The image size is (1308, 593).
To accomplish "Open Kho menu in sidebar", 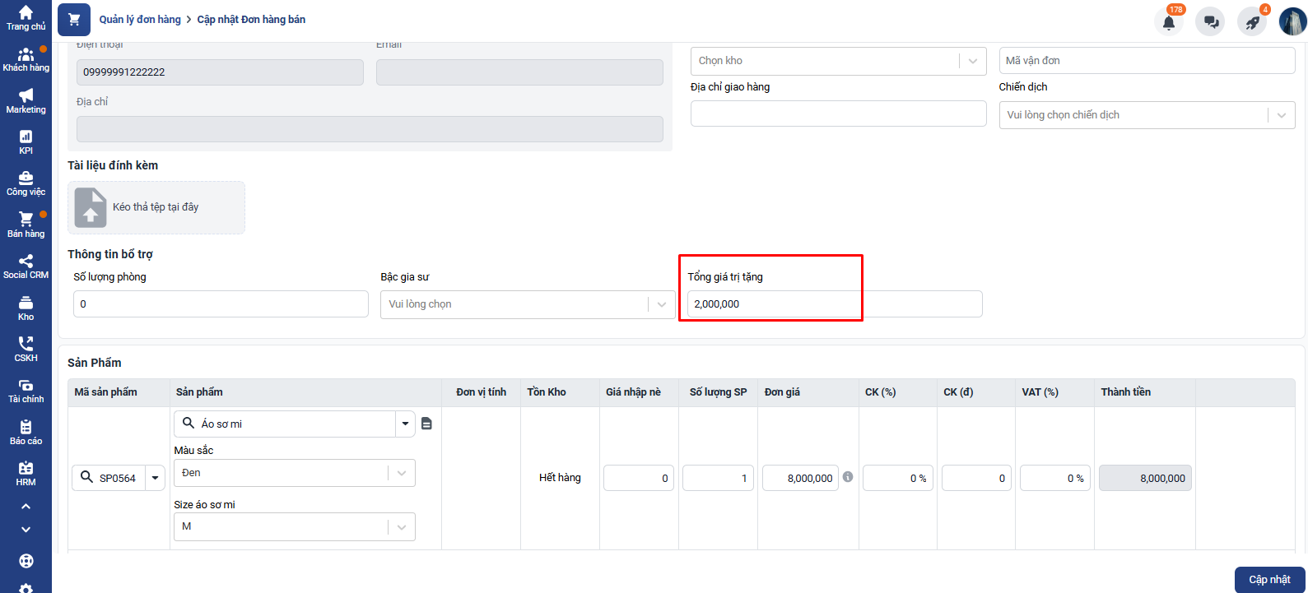I will [26, 308].
